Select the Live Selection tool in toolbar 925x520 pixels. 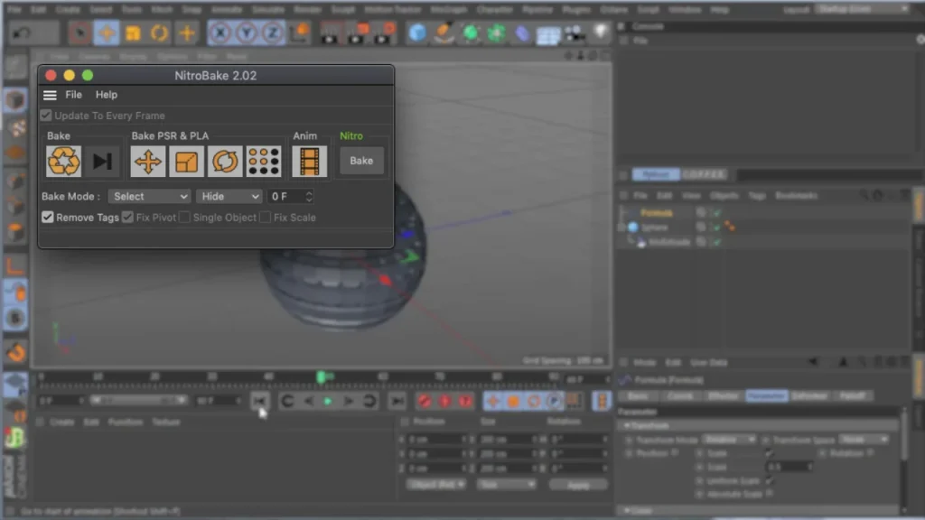pyautogui.click(x=79, y=32)
